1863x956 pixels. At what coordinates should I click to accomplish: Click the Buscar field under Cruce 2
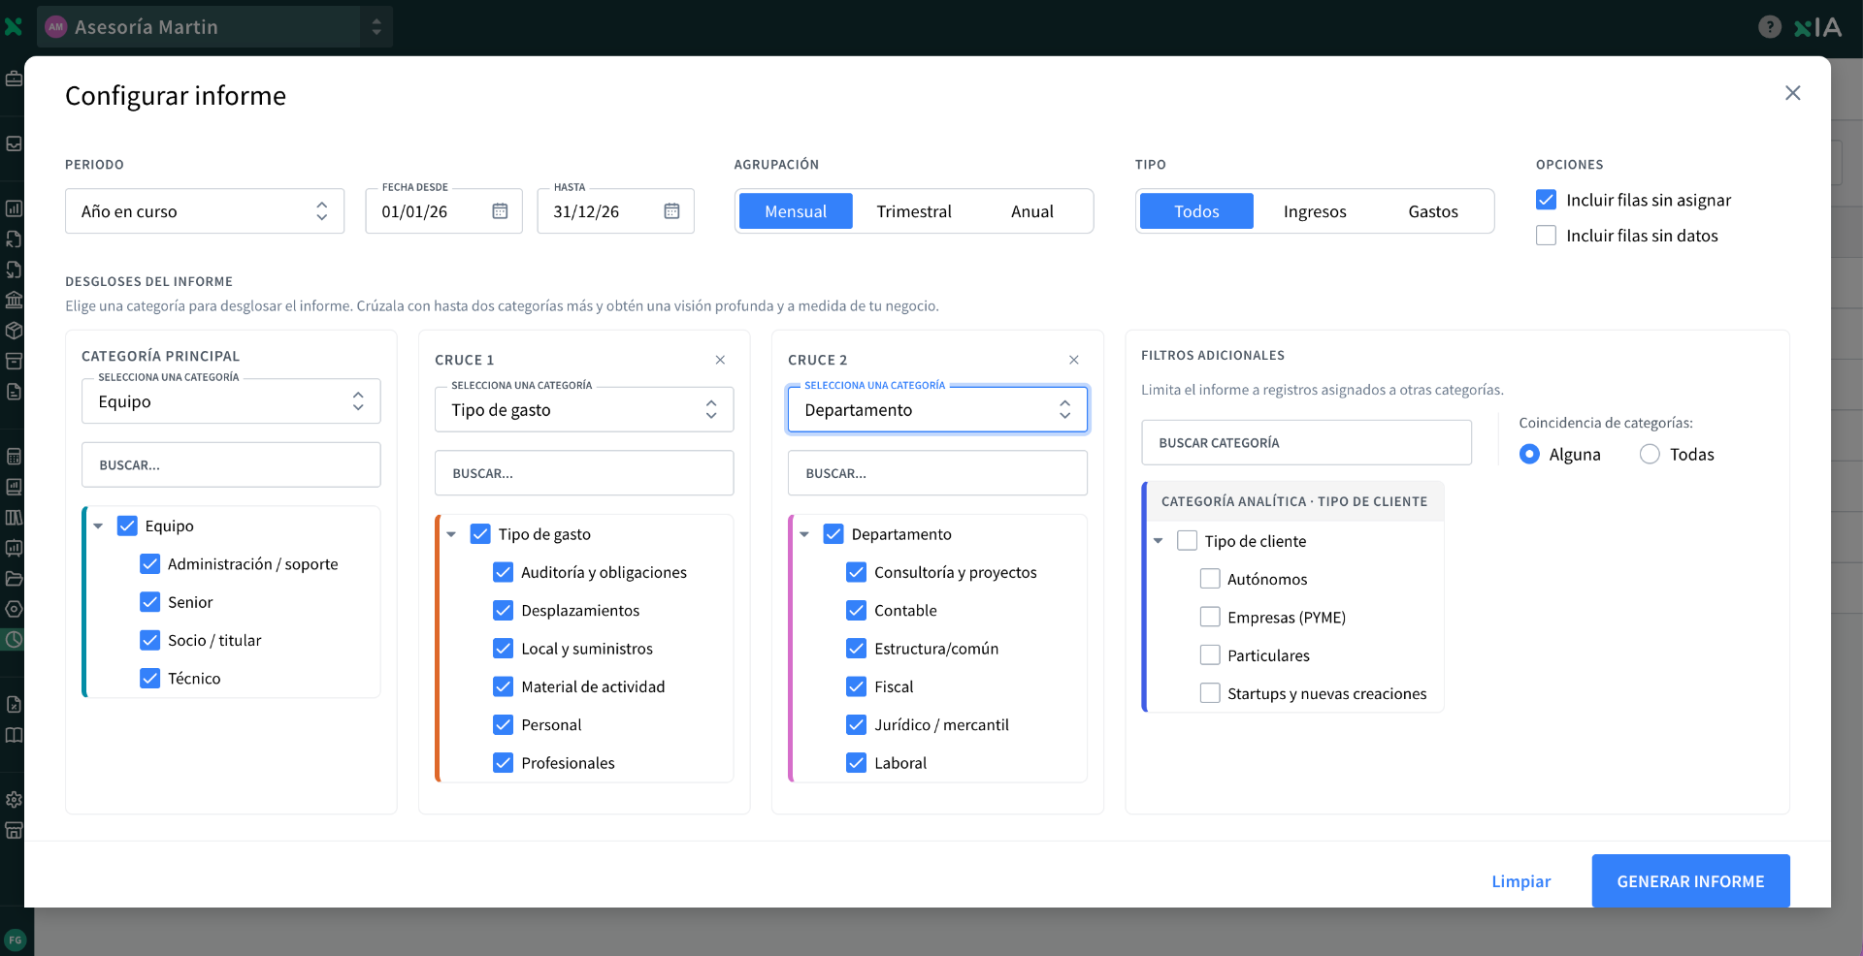(x=937, y=473)
